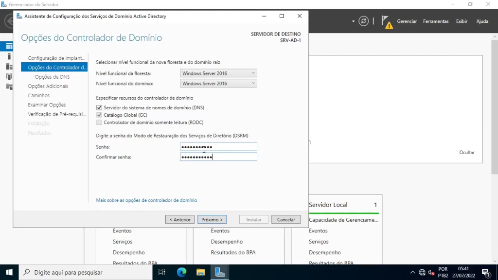Toggle the Catálogo Global (GC) checkbox
This screenshot has height=280, width=498.
[x=99, y=115]
